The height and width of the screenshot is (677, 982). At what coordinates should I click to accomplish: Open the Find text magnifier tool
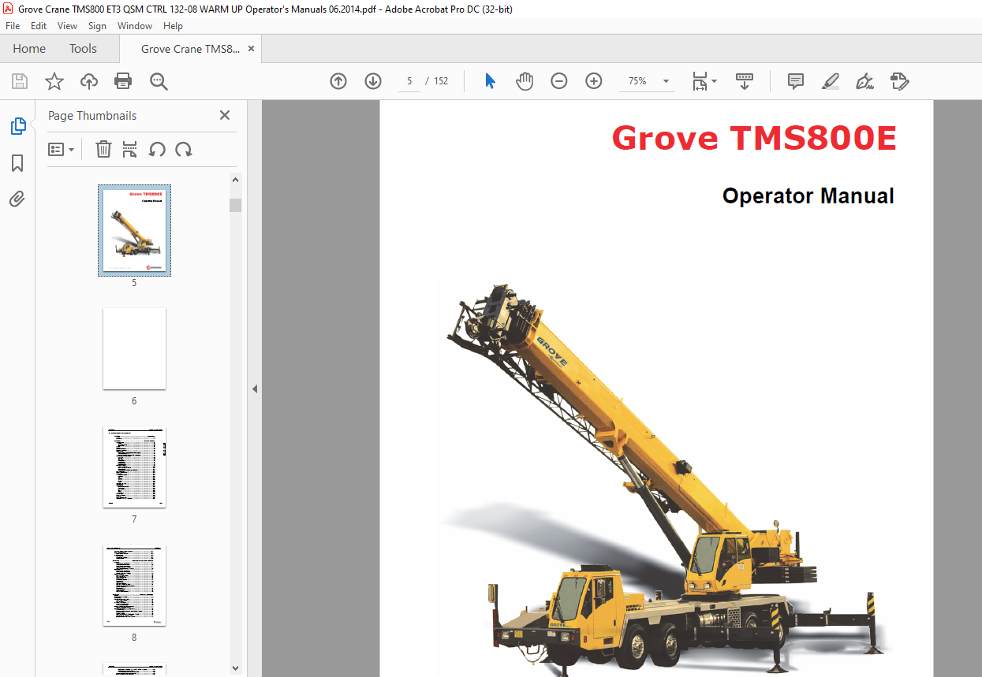[x=159, y=81]
